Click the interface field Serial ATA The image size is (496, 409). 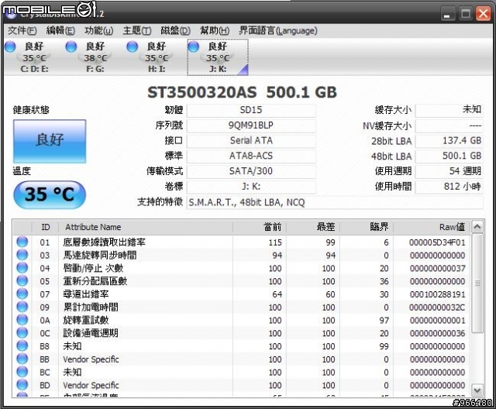click(251, 141)
